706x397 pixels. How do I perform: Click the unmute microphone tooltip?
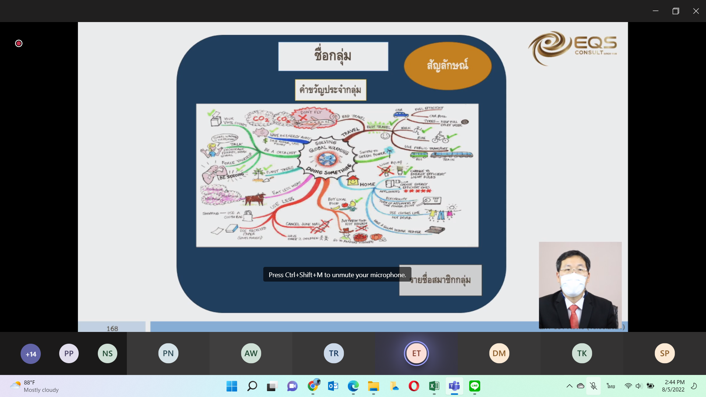coord(337,275)
